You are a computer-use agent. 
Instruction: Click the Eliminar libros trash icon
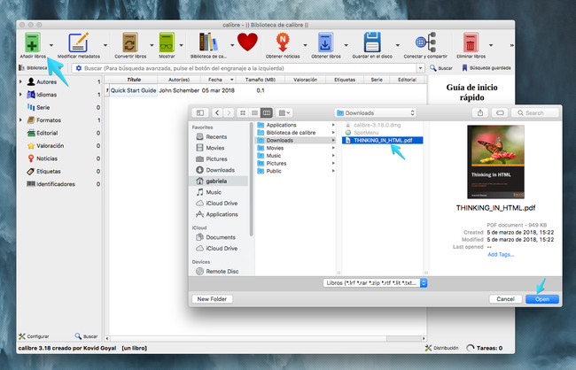[x=471, y=42]
